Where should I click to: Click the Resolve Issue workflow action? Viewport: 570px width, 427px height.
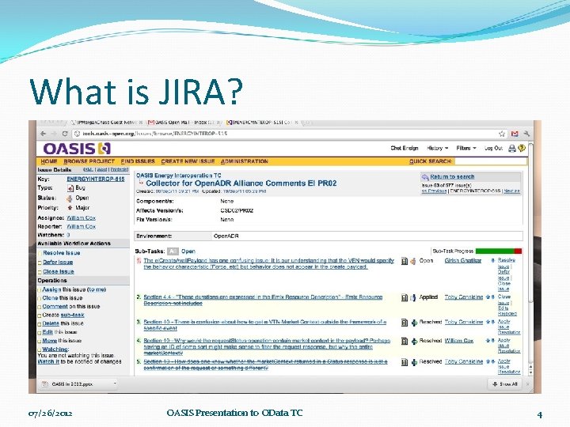click(x=62, y=253)
